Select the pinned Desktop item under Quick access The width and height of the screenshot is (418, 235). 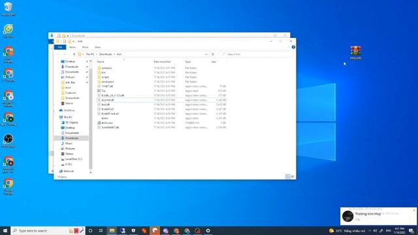coord(70,61)
